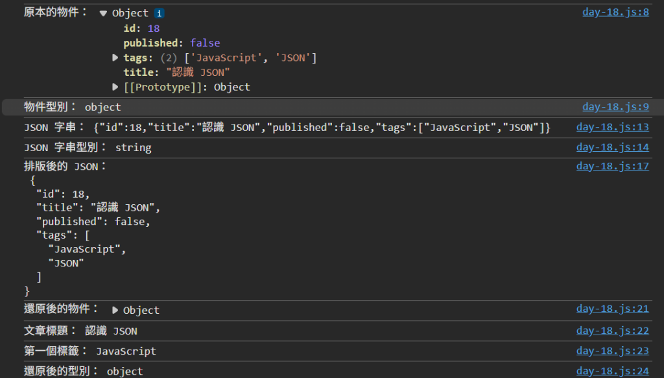Expand the [[Prototype]] entry
Image resolution: width=664 pixels, height=378 pixels.
pyautogui.click(x=115, y=87)
